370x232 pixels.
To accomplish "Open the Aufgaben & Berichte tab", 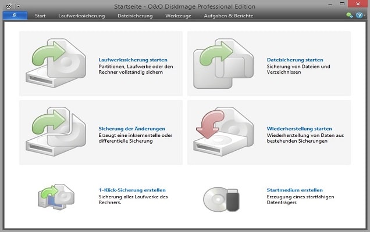I will pos(229,16).
